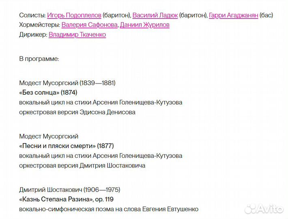Image resolution: width=288 pixels, height=219 pixels.
Task: Click the Василий Ладюк link
Action: 155,15
